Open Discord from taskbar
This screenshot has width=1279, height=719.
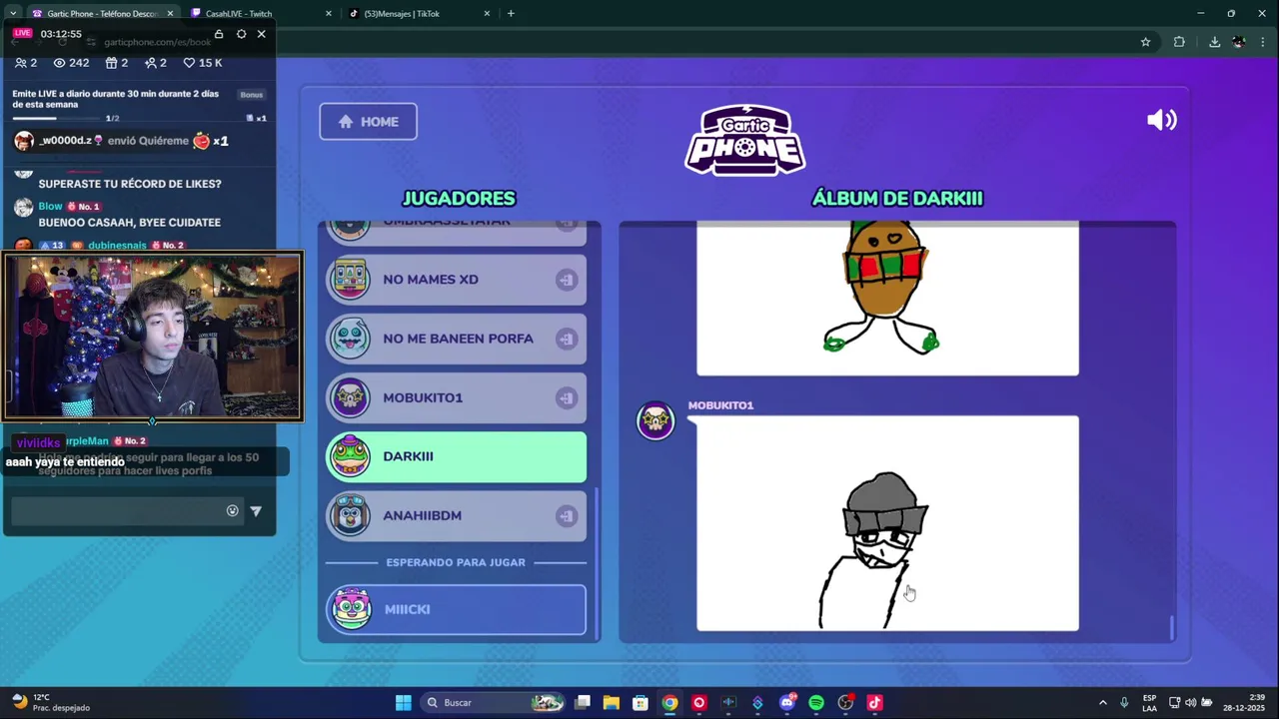click(787, 703)
